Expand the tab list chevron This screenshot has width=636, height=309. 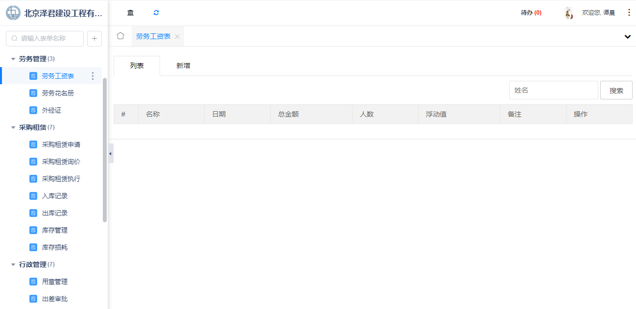tap(628, 37)
